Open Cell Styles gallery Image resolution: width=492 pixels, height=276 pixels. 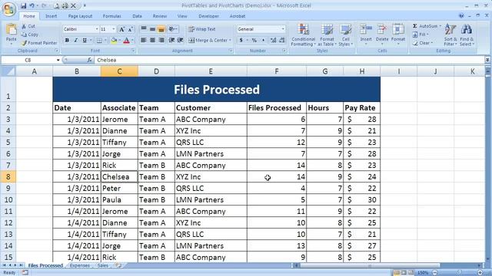(345, 34)
